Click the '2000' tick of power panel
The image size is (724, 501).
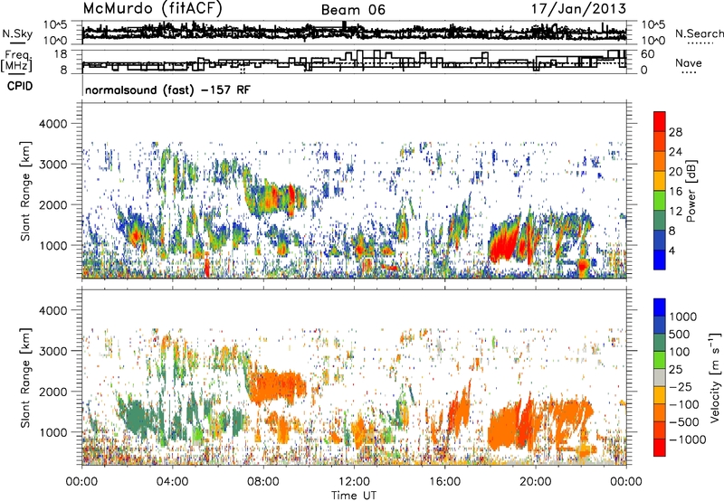click(x=55, y=204)
